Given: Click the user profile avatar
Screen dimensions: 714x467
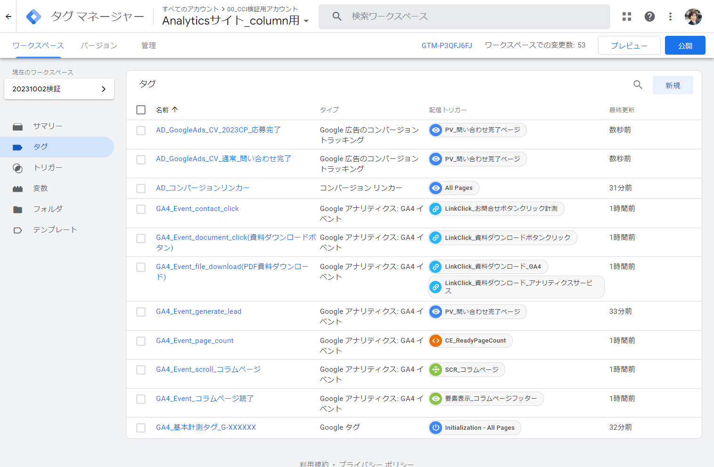Looking at the screenshot, I should [x=693, y=16].
